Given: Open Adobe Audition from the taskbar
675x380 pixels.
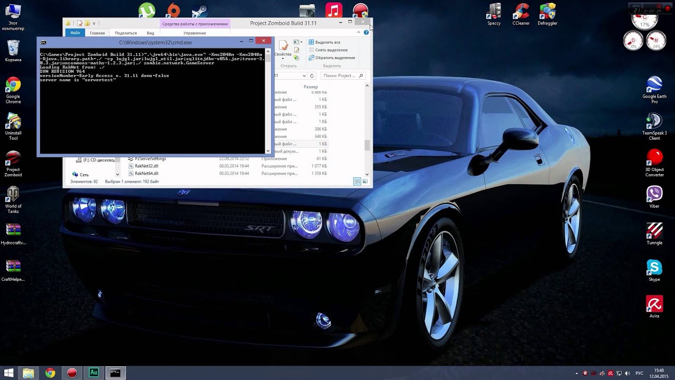Looking at the screenshot, I should point(93,373).
